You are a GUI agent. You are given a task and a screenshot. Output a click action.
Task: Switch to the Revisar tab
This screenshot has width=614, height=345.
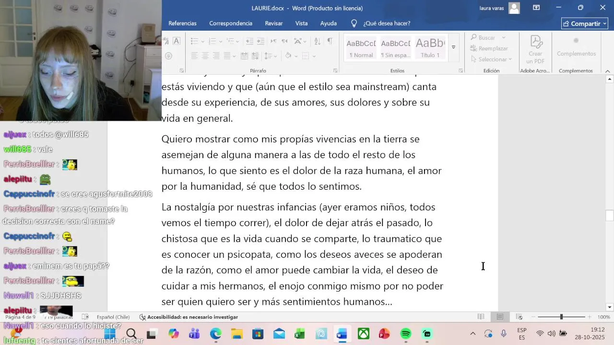pyautogui.click(x=274, y=23)
